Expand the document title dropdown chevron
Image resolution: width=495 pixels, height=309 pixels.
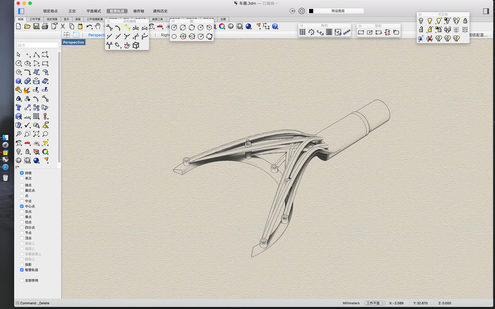point(277,3)
